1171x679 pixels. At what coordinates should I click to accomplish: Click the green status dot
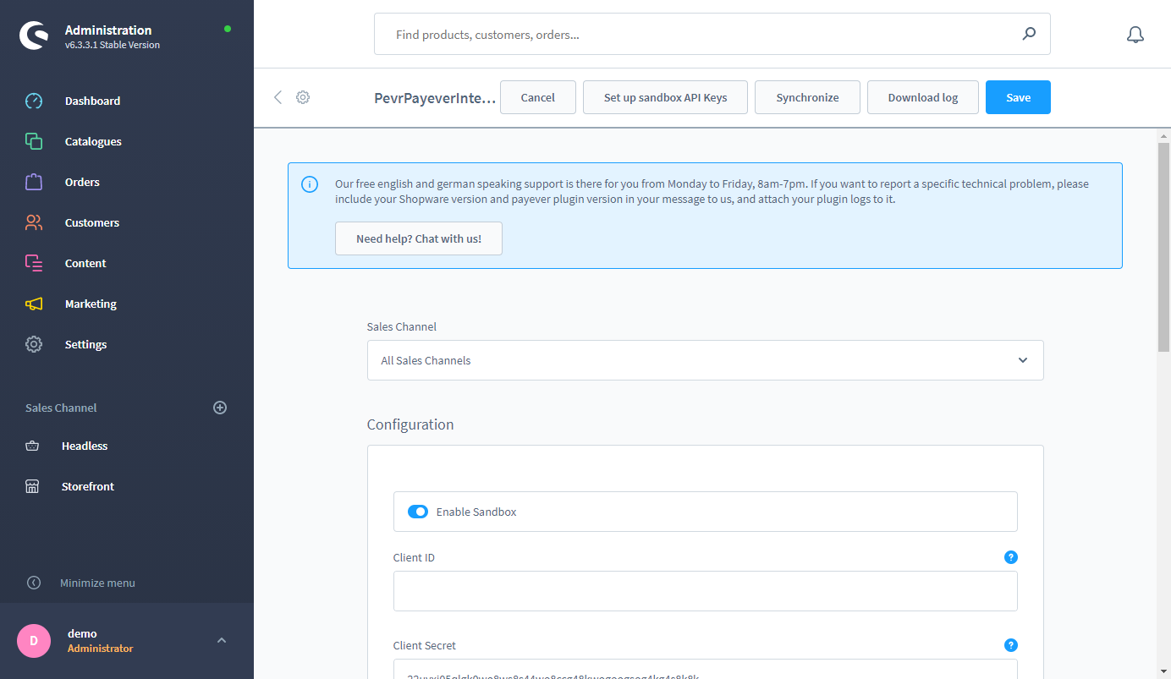[x=227, y=29]
